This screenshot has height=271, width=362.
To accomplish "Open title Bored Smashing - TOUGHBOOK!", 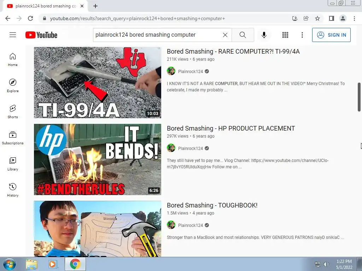I will pyautogui.click(x=212, y=205).
